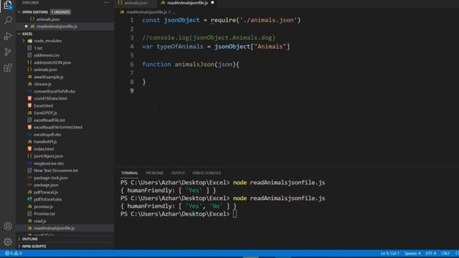Click errors and warnings status indicator
The width and height of the screenshot is (459, 258).
point(14,253)
